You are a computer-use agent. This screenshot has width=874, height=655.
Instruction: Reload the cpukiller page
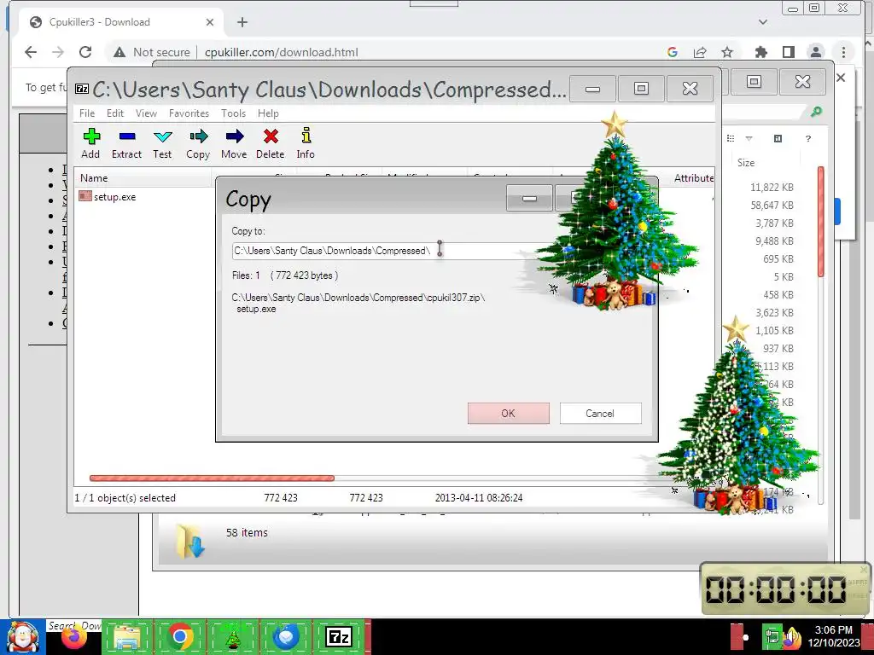click(85, 52)
